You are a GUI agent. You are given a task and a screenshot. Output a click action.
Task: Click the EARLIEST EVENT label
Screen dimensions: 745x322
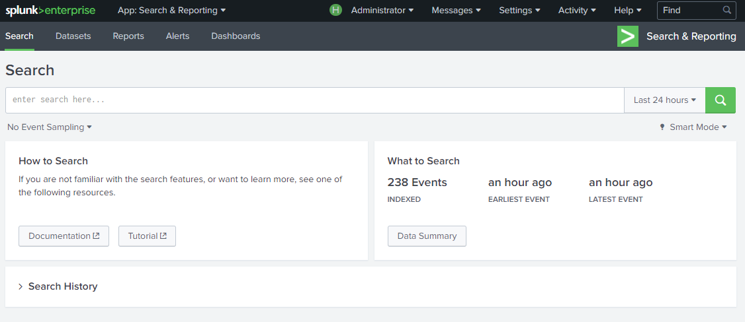pyautogui.click(x=519, y=199)
